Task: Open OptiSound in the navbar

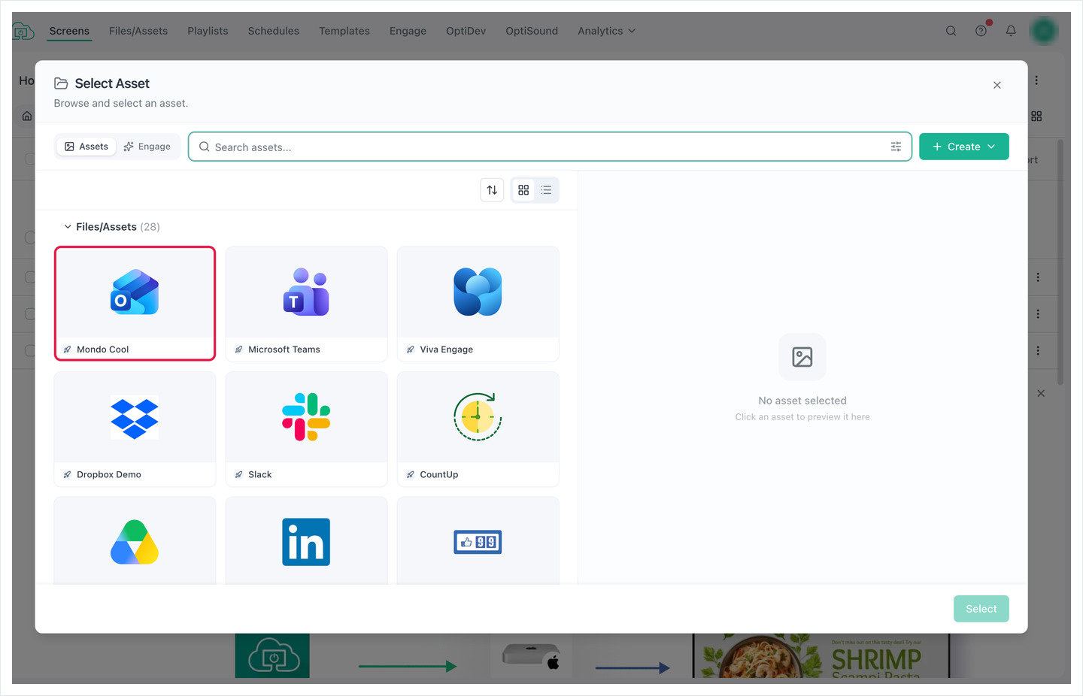Action: click(x=532, y=31)
